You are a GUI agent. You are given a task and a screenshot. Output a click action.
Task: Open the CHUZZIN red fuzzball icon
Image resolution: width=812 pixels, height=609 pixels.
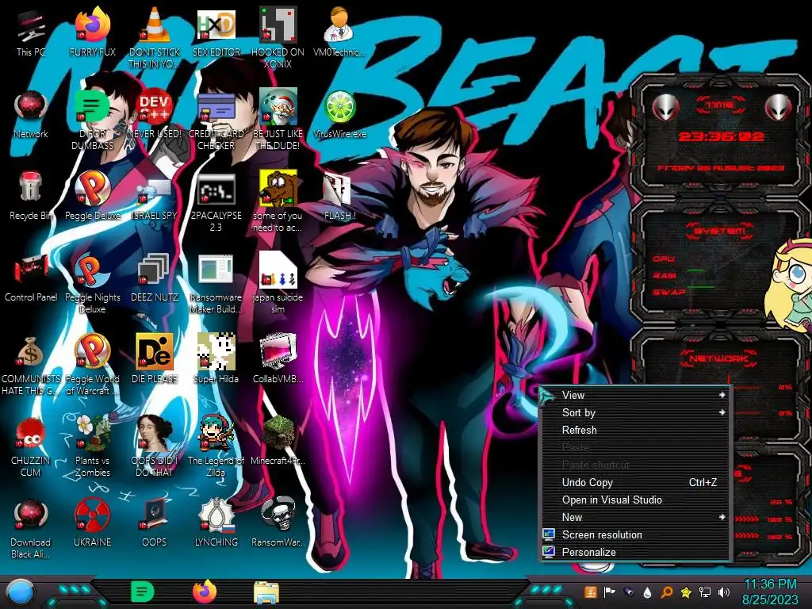[31, 446]
